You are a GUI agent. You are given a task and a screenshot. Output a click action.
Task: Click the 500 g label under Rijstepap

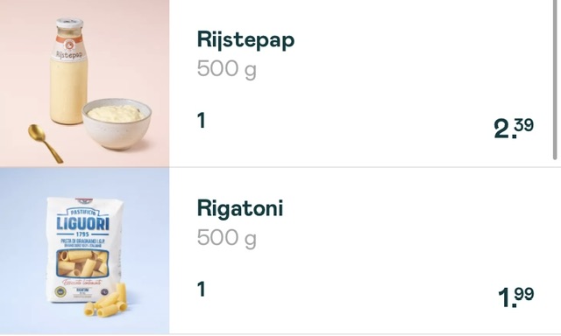pyautogui.click(x=226, y=68)
